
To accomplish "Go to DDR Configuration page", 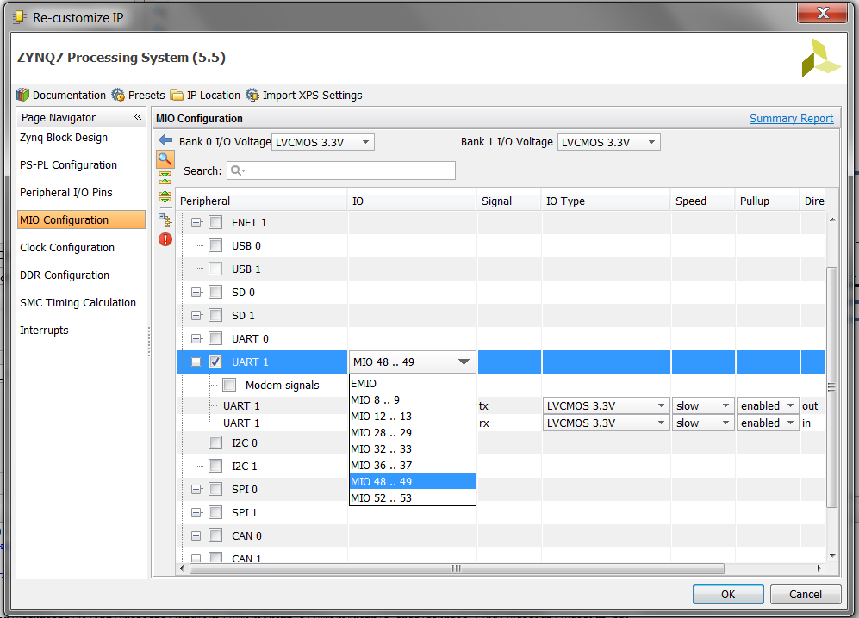I will tap(65, 275).
